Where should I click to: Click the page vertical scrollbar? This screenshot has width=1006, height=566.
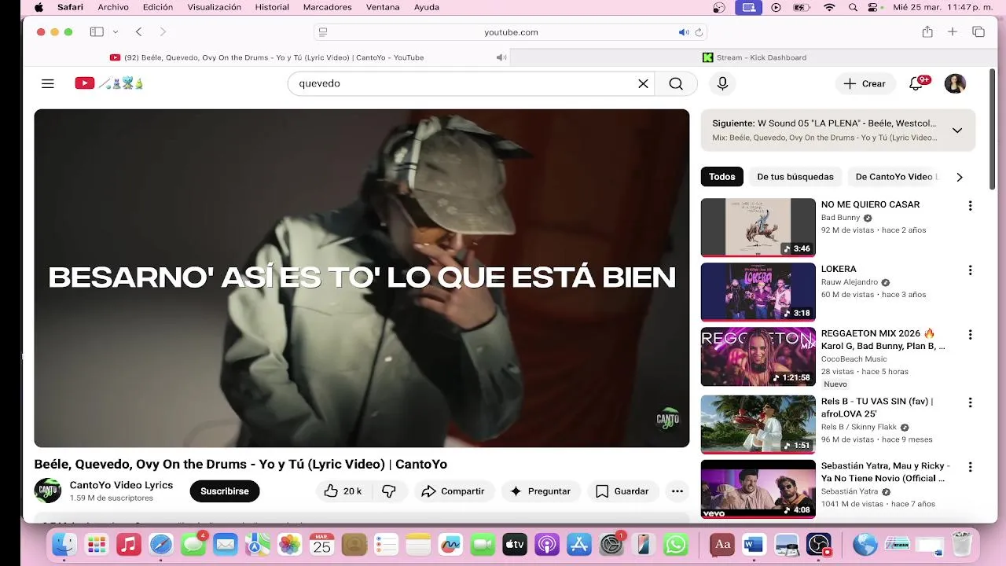pos(993,130)
